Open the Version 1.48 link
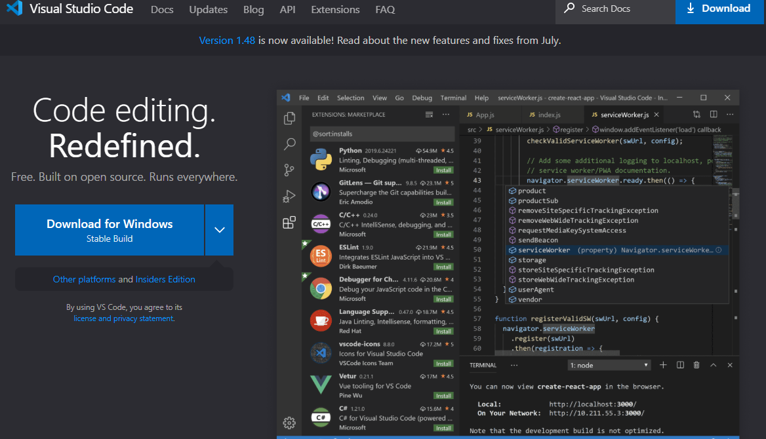Screen dimensions: 766x439 point(227,40)
